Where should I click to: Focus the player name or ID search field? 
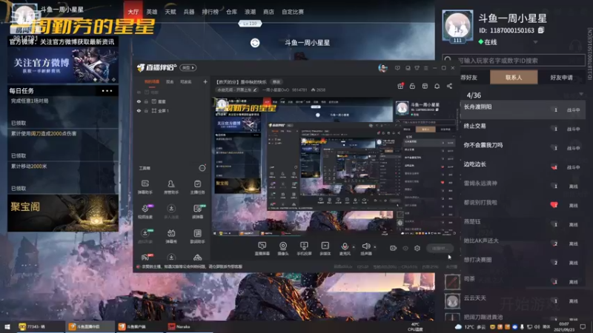pyautogui.click(x=514, y=61)
